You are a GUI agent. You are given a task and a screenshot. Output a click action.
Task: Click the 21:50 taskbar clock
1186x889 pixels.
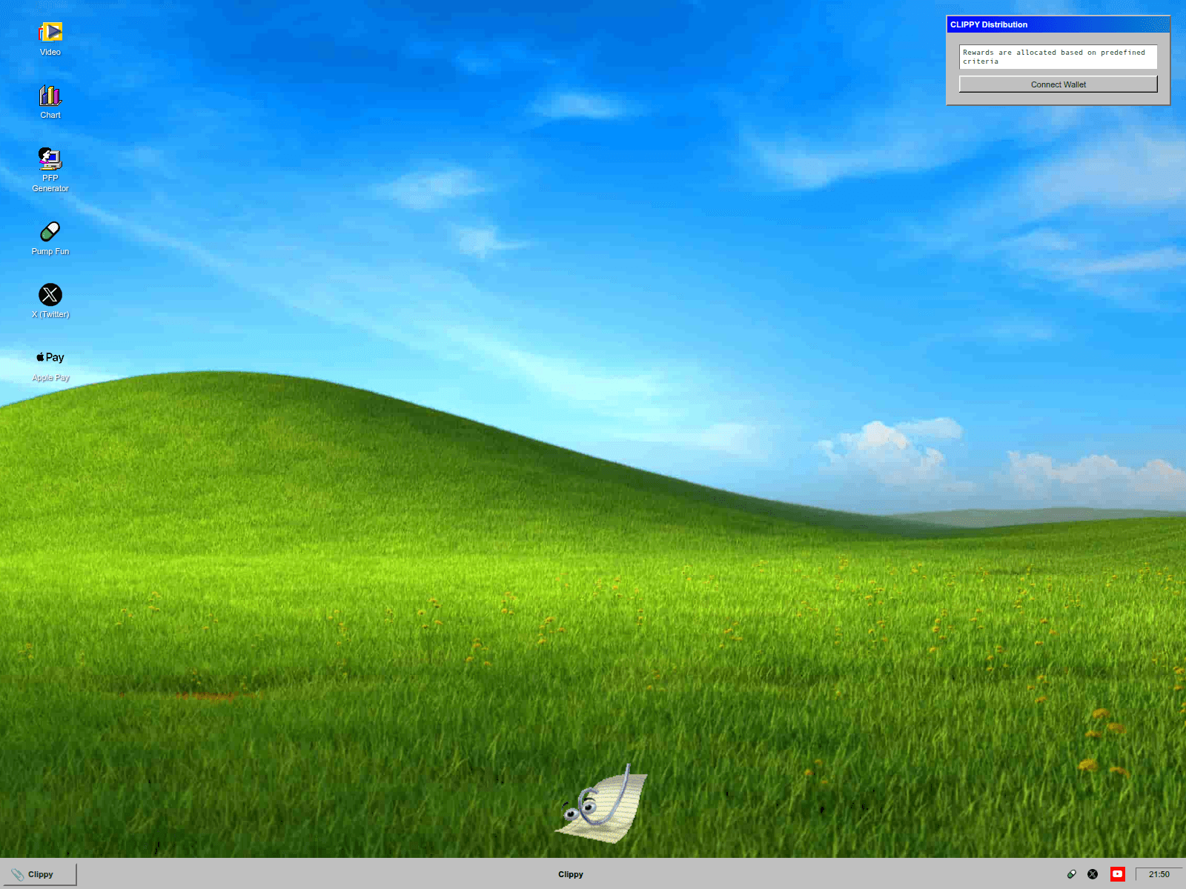[1159, 874]
